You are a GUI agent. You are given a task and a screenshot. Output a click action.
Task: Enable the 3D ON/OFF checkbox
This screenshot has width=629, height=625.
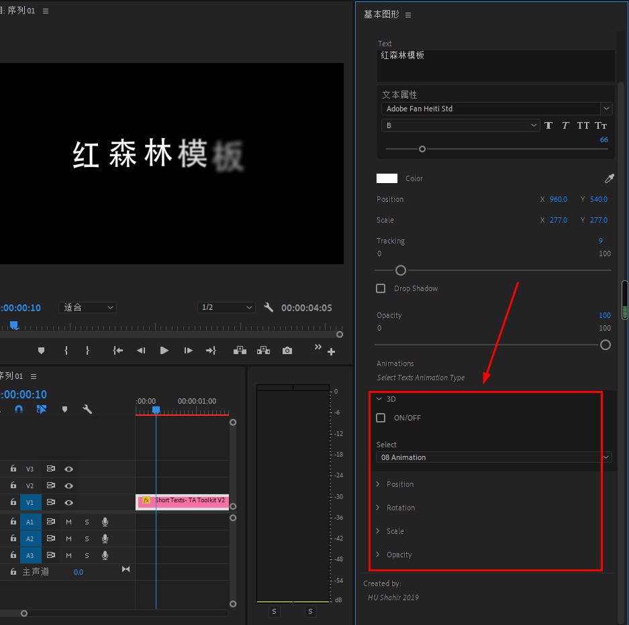(381, 418)
